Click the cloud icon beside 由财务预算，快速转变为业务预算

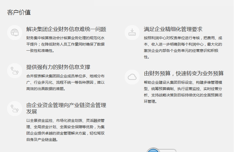pyautogui.click(x=132, y=77)
